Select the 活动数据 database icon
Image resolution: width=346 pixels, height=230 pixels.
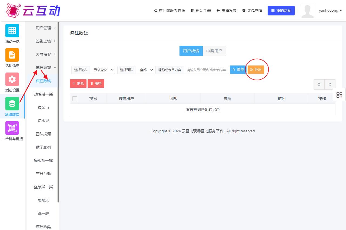[12, 104]
